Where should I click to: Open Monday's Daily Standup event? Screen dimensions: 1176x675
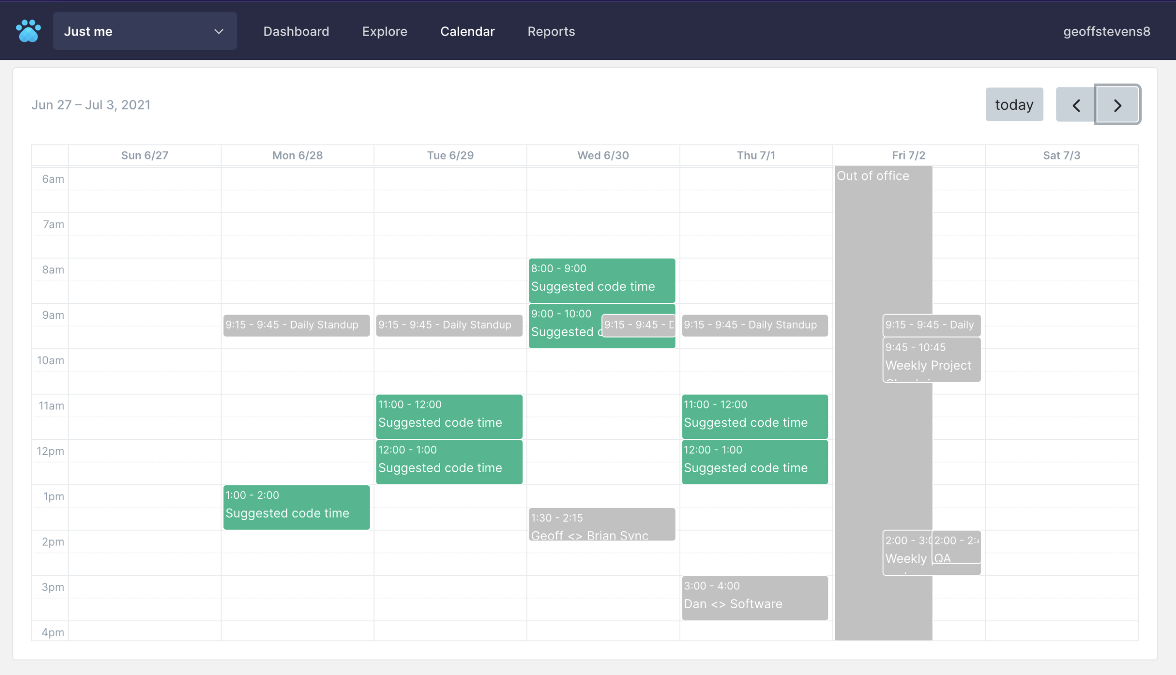(x=296, y=325)
